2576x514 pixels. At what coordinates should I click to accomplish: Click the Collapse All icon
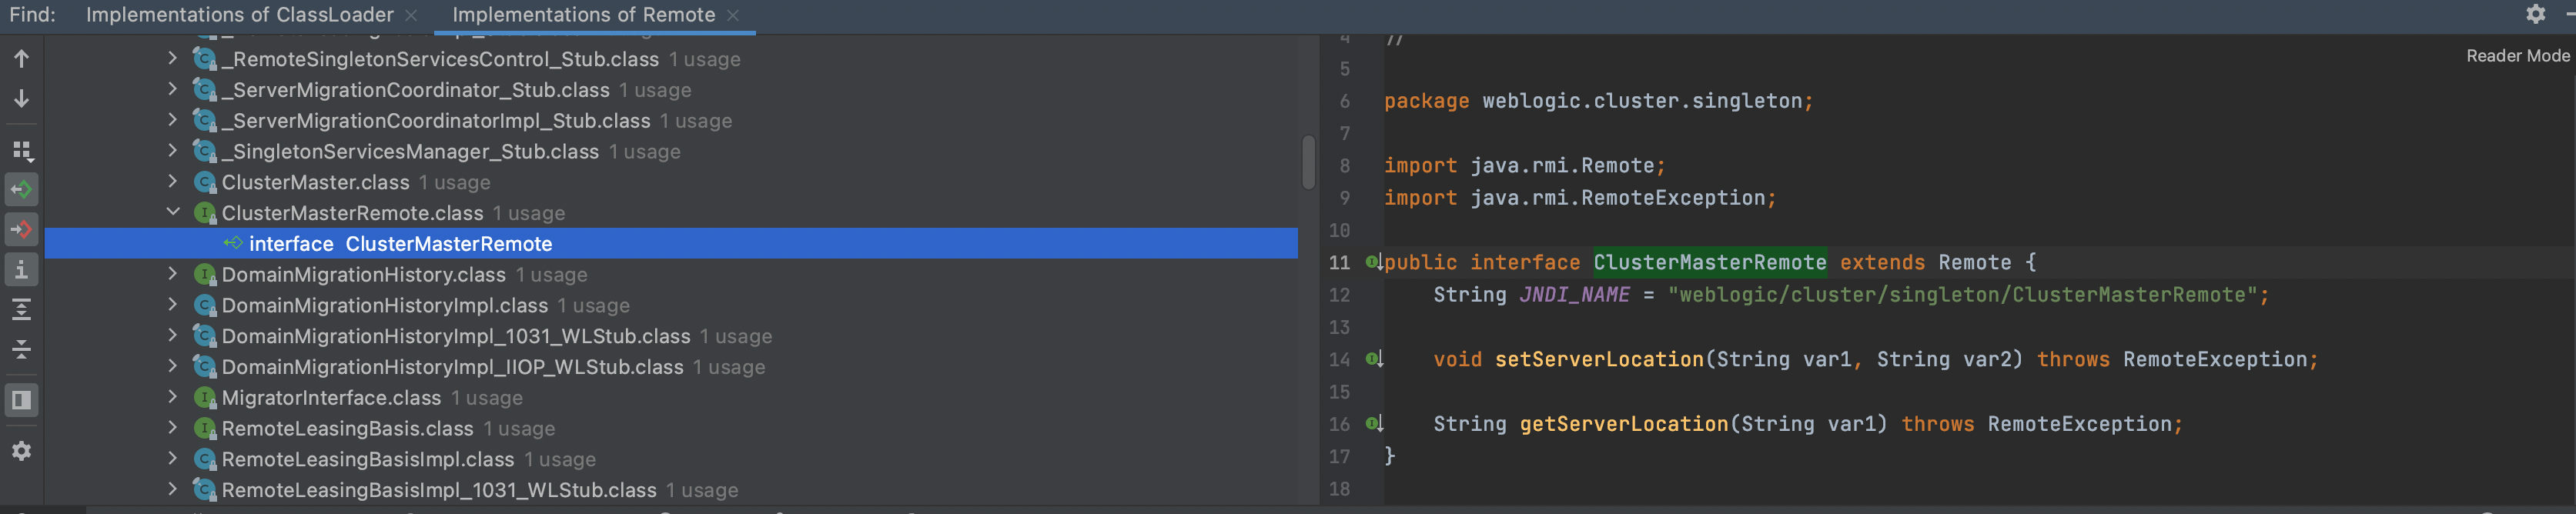click(21, 350)
